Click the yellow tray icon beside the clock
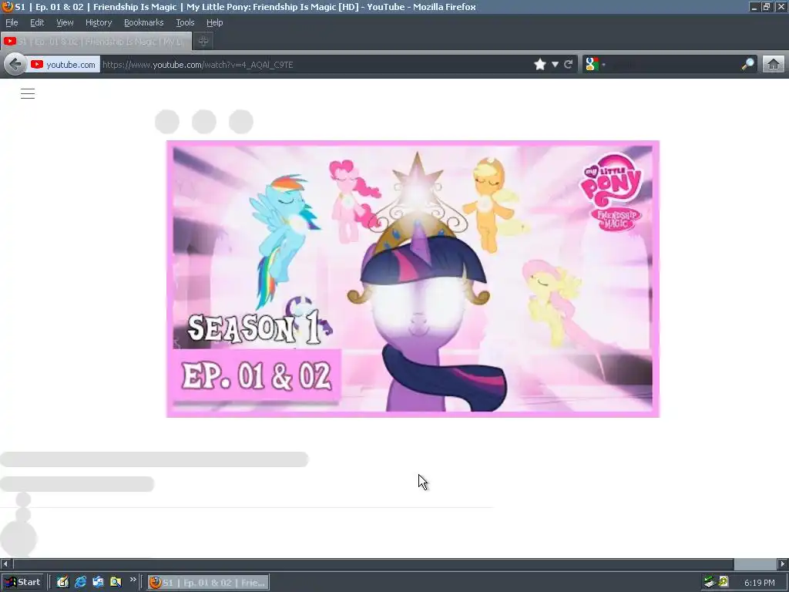The image size is (789, 592). click(724, 582)
